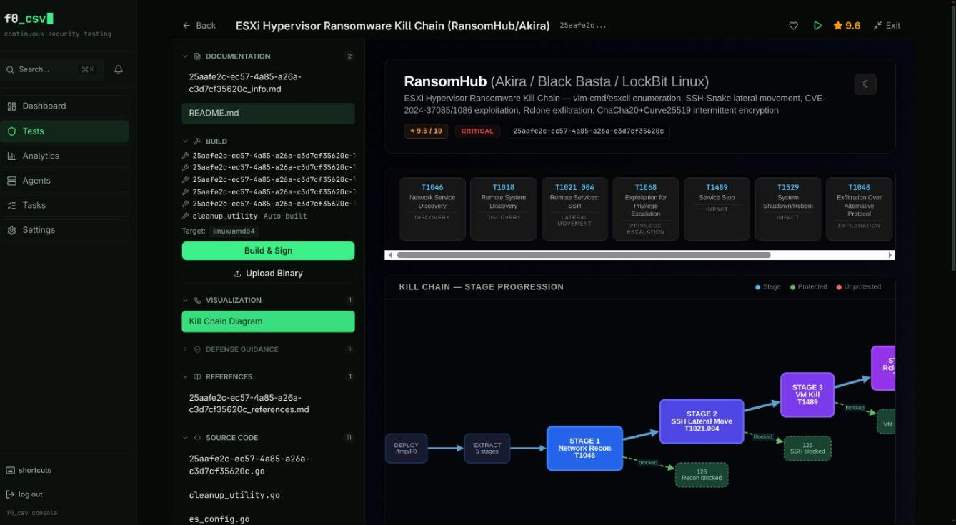Open the README.md document
956x525 pixels.
(268, 114)
